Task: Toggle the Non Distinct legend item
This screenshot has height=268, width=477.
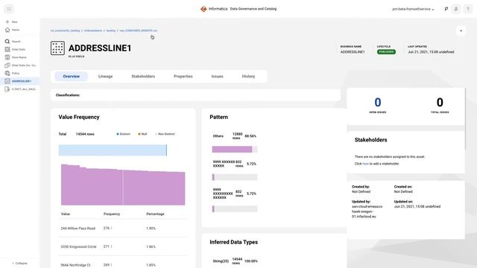Action: [x=165, y=134]
